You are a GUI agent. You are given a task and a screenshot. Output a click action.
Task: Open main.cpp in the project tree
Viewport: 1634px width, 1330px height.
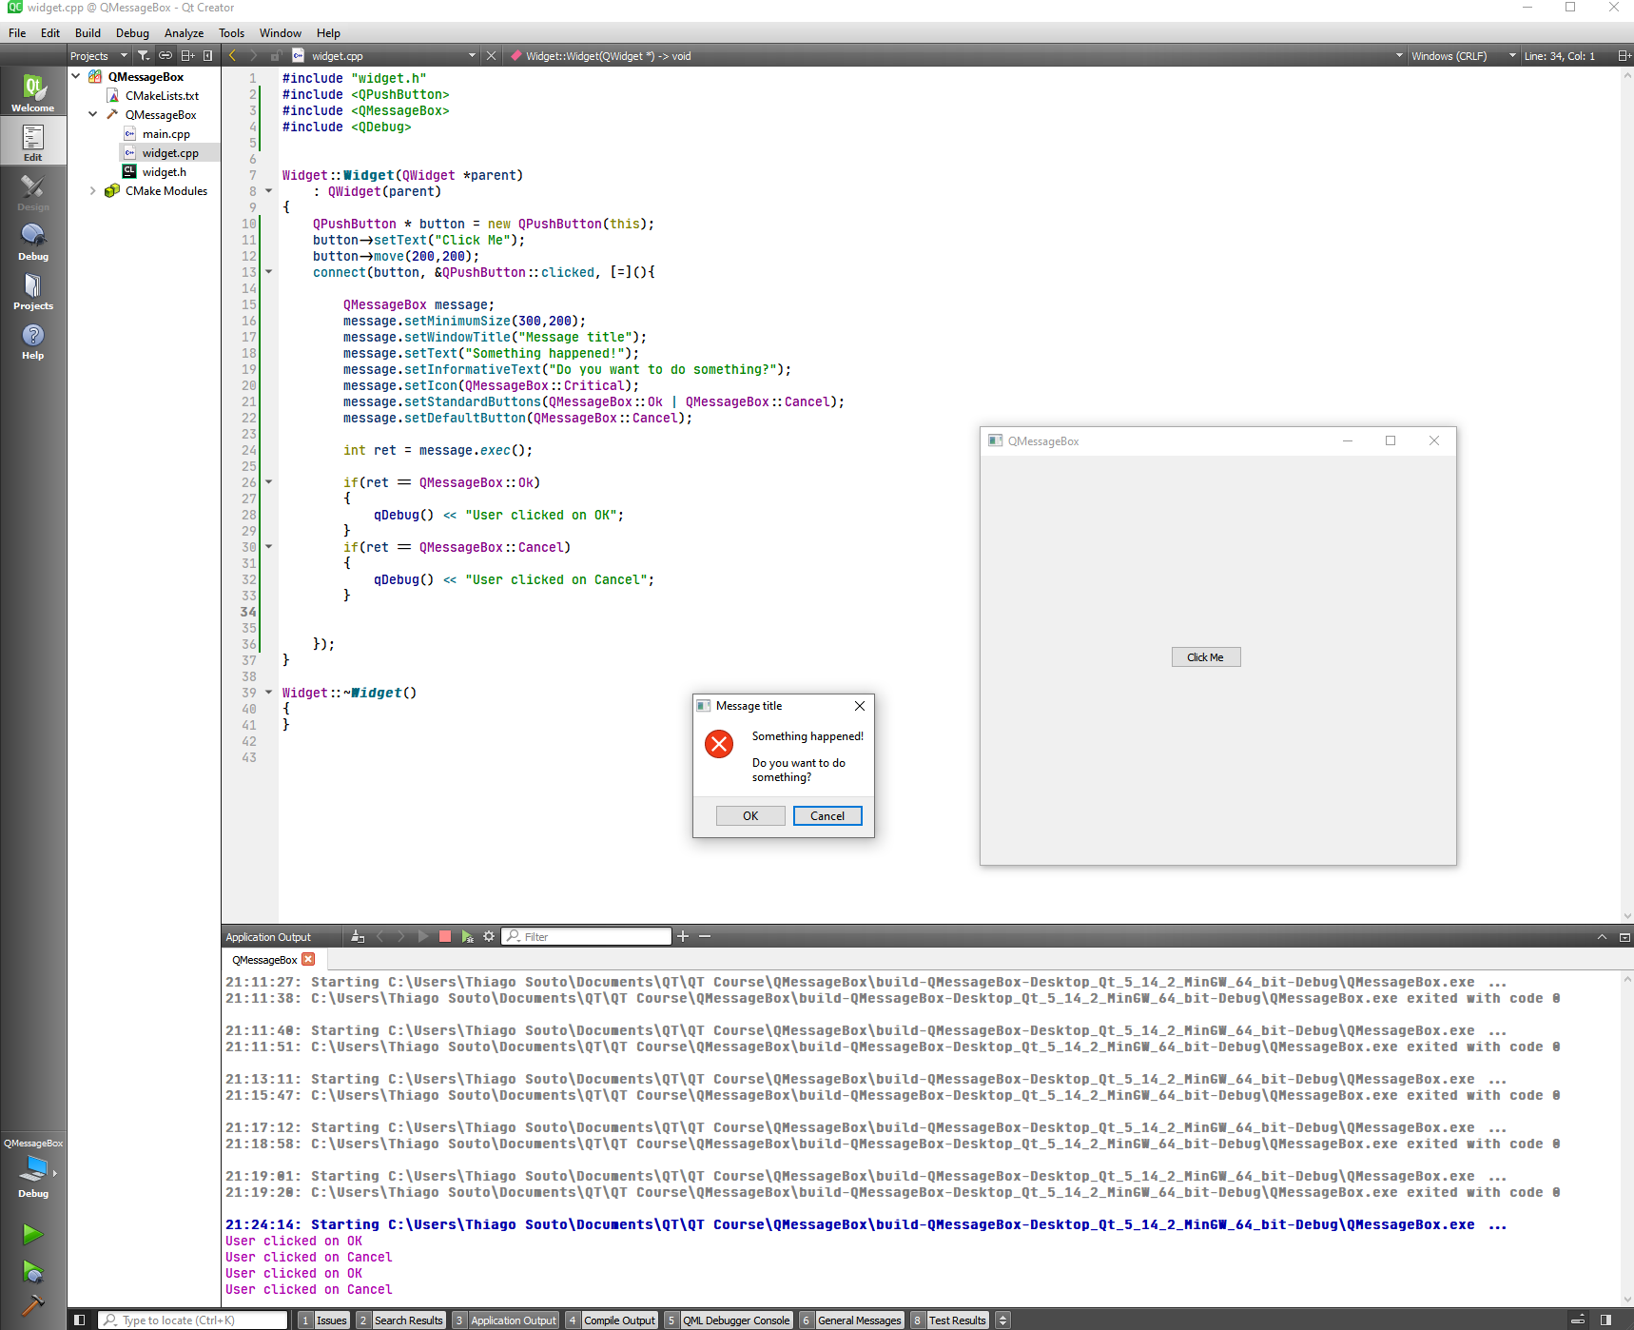[x=165, y=133]
